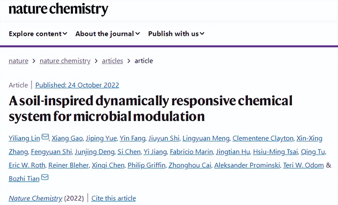The height and width of the screenshot is (205, 338).
Task: Open the nature chemistry breadcrumb link
Action: 65,61
